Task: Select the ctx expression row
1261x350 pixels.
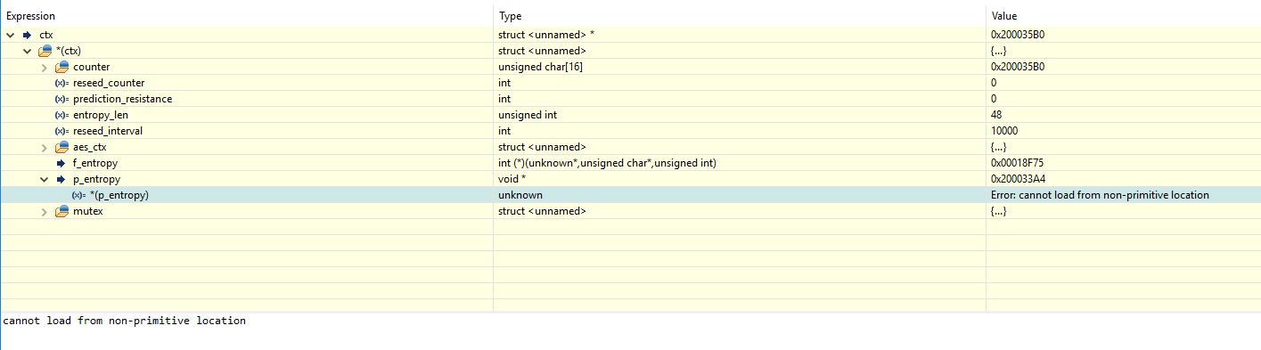Action: [46, 35]
